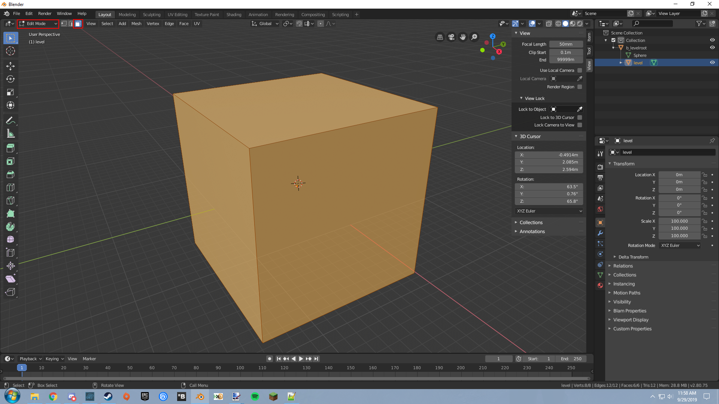Image resolution: width=719 pixels, height=404 pixels.
Task: Toggle camera view gizmo button
Action: click(x=451, y=37)
